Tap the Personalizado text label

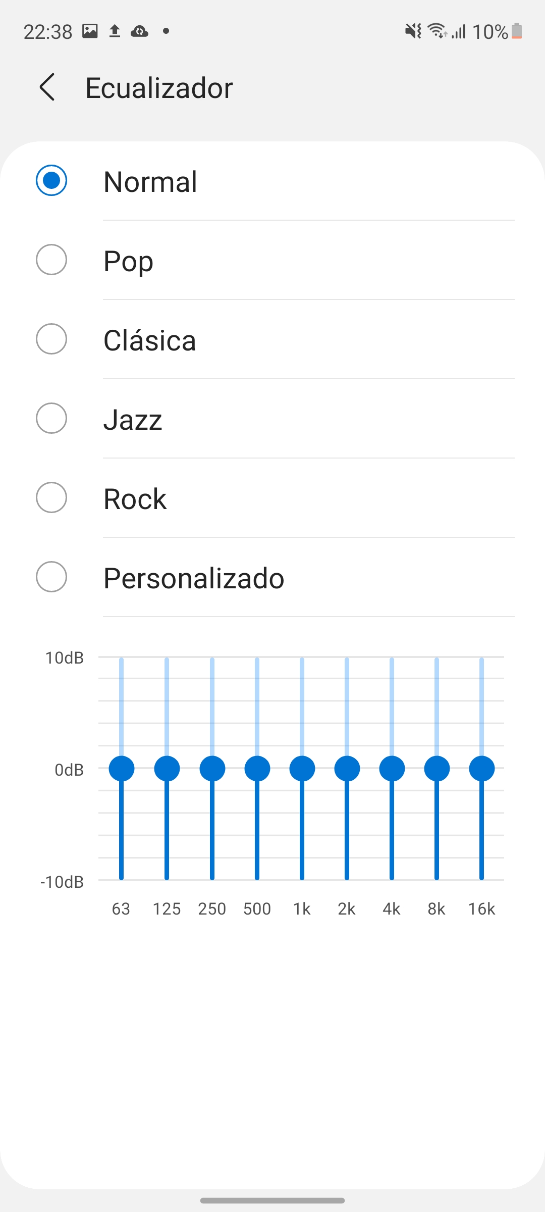194,578
